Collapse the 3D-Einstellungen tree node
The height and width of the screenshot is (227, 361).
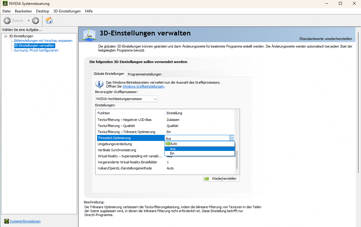pyautogui.click(x=6, y=36)
